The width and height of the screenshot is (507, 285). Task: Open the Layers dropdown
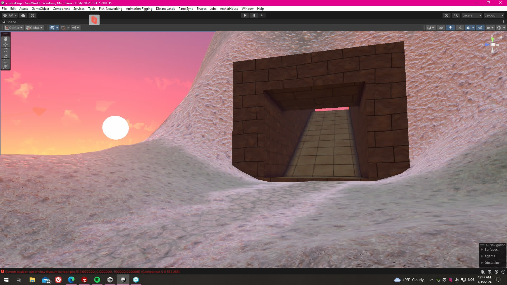coord(472,15)
